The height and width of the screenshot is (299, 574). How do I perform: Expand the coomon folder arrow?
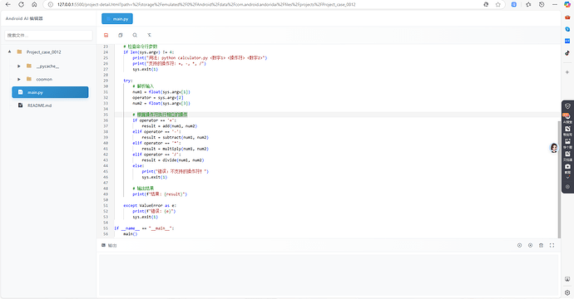[19, 79]
